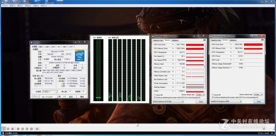Uncheck Continue refreshing in HD Graphics 4600 GPU-Z
The image size is (276, 136).
[213, 97]
